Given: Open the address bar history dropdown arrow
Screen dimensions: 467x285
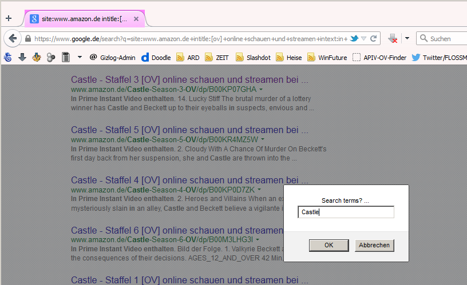Looking at the screenshot, I should tap(363, 39).
